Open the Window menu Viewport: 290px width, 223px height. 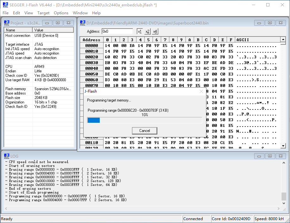coord(80,13)
